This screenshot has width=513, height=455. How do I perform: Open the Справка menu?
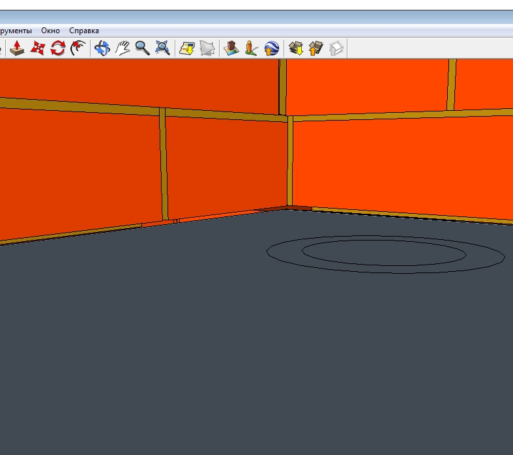click(84, 31)
